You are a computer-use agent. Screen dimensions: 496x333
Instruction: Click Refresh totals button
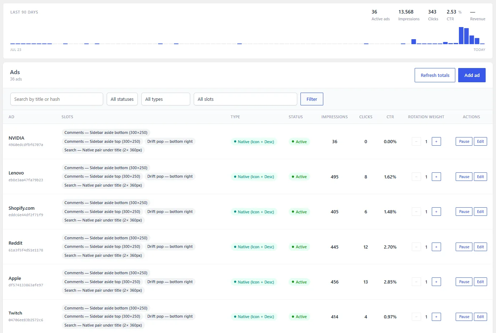435,75
